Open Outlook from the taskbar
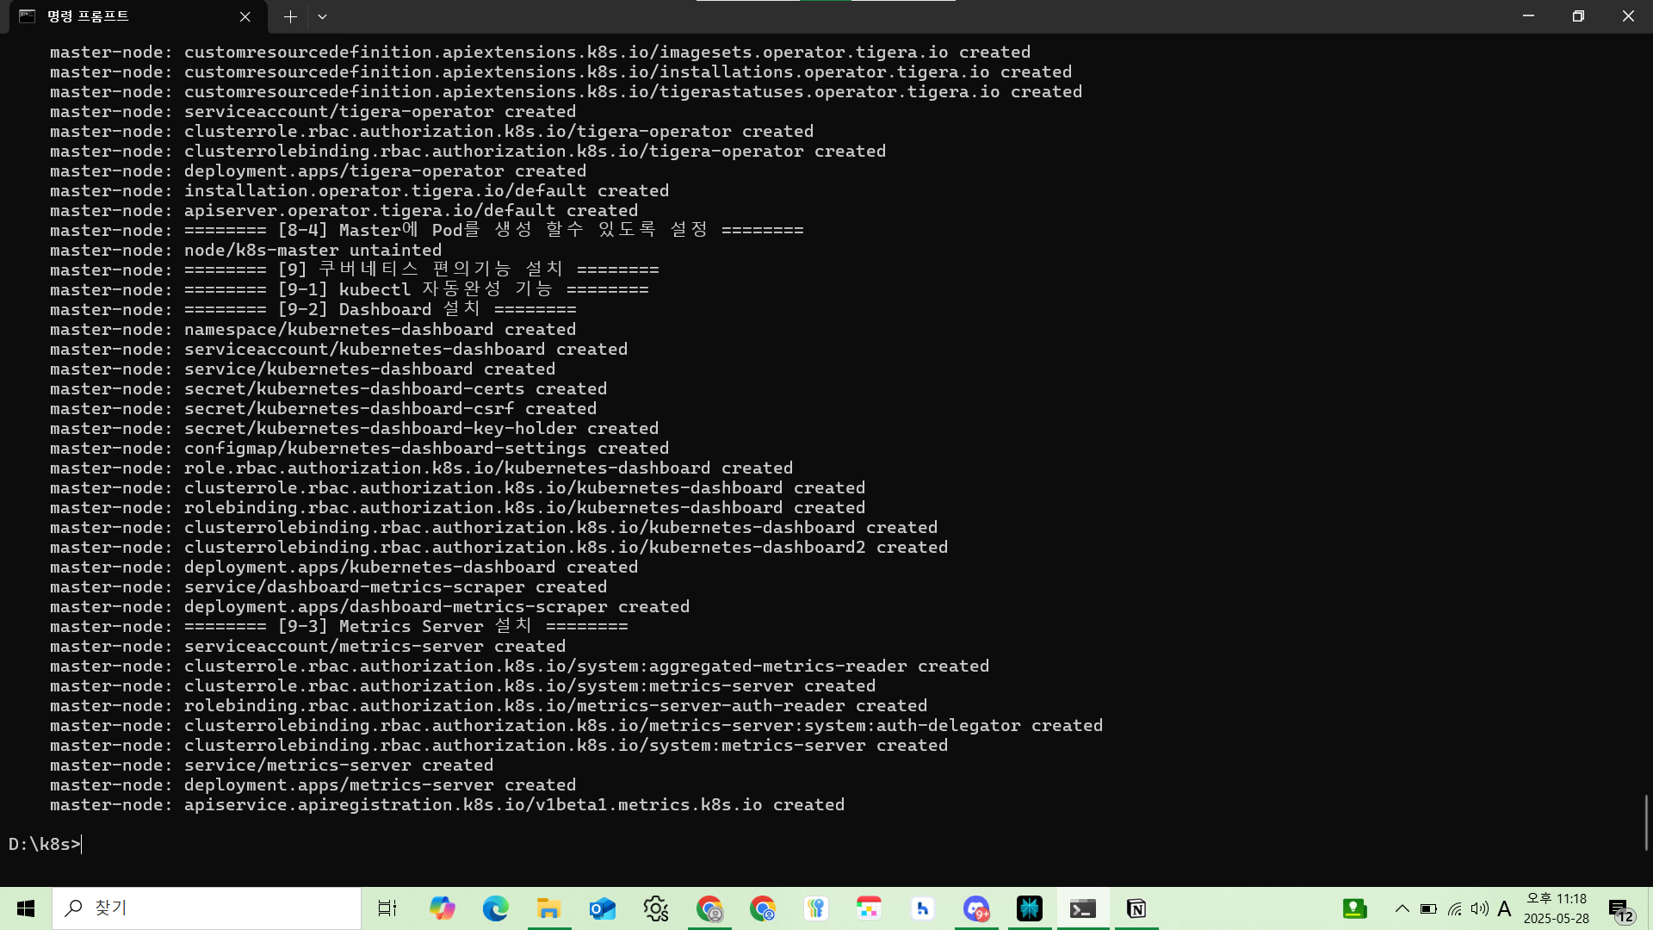This screenshot has height=930, width=1653. pyautogui.click(x=602, y=908)
